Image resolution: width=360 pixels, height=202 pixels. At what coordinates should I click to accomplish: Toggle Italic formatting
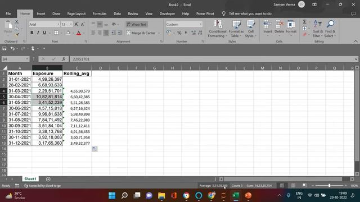tap(38, 33)
